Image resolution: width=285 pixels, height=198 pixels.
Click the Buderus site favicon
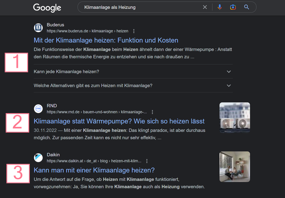pos(38,28)
